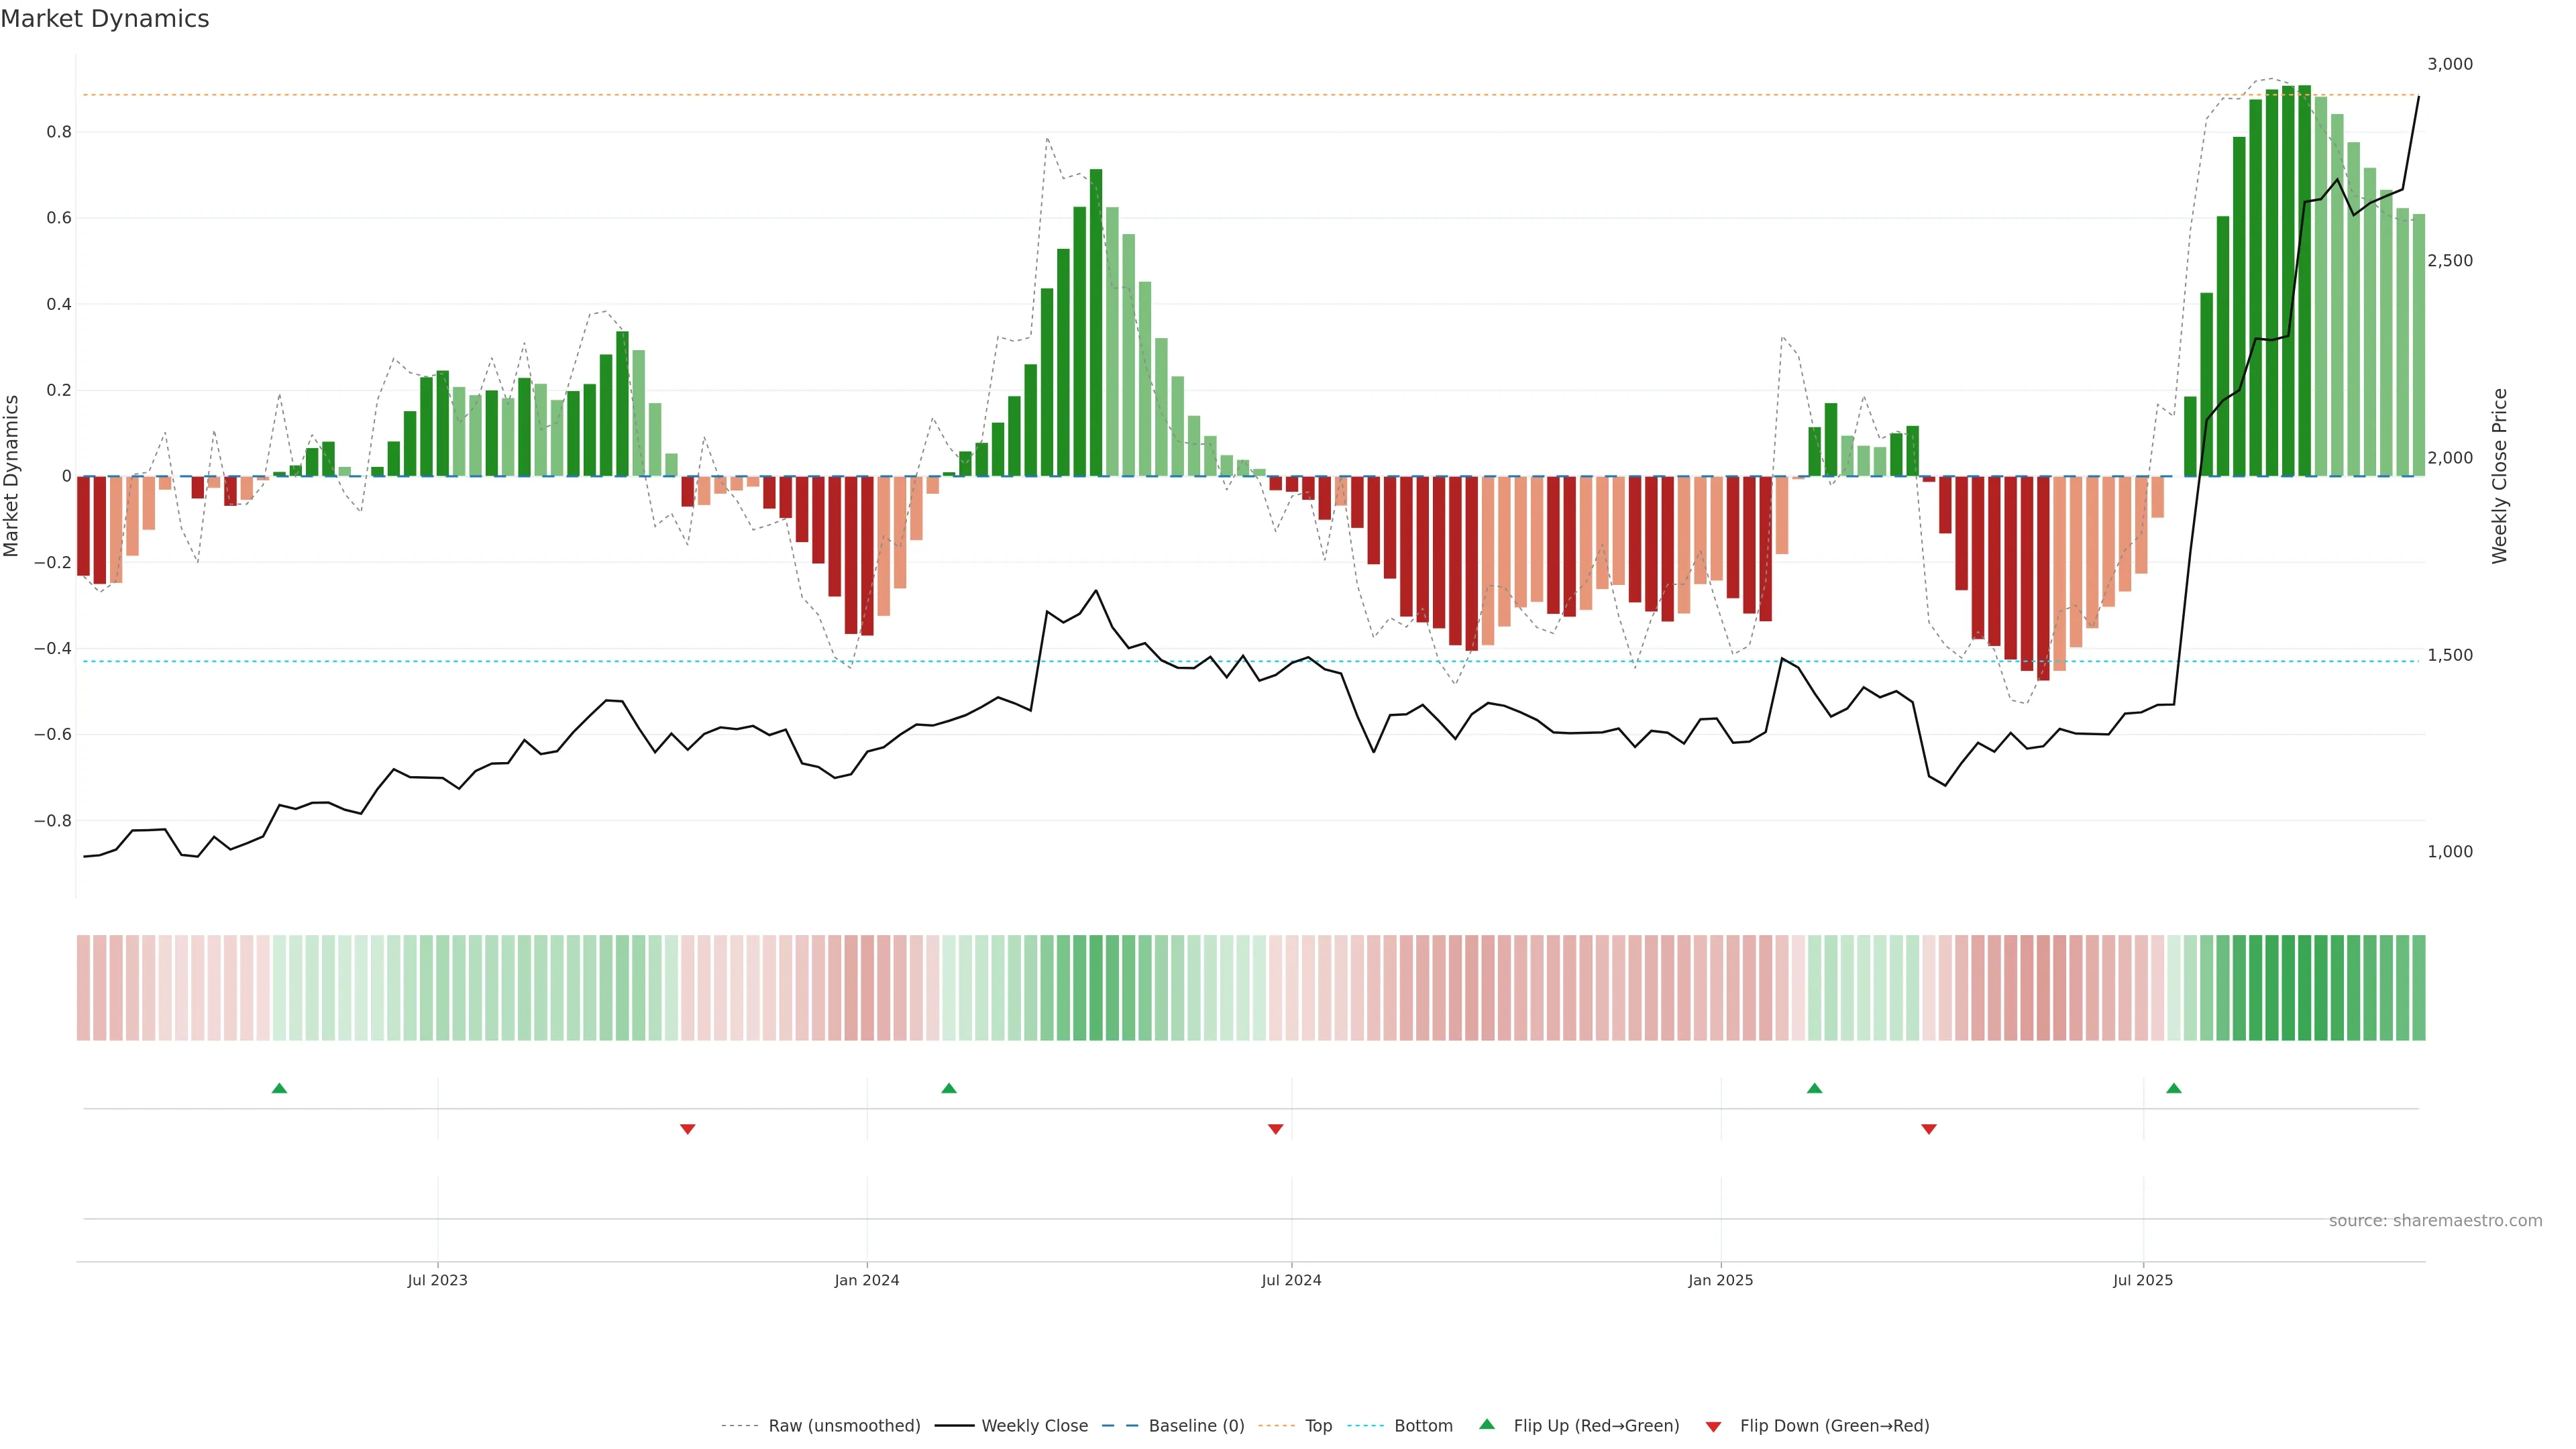
Task: Click the Market Dynamics chart title
Action: [105, 19]
